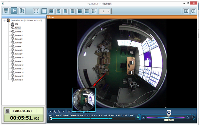Select Camera 14 in the list
This screenshot has height=126, width=199.
pos(19,72)
